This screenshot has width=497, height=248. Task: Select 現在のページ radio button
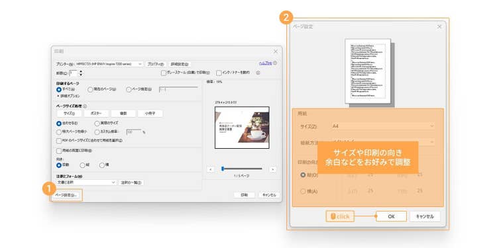(x=90, y=89)
